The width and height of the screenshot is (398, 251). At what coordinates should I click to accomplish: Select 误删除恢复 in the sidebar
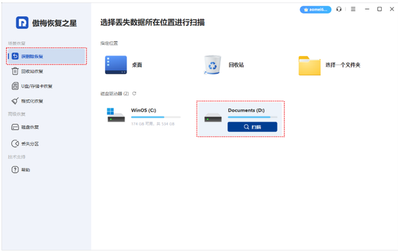click(x=46, y=57)
